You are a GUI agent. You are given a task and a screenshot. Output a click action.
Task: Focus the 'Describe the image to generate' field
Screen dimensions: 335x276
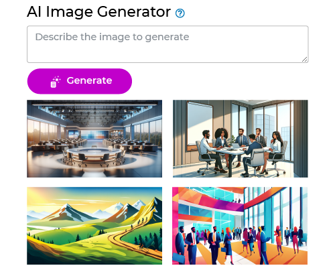point(167,44)
